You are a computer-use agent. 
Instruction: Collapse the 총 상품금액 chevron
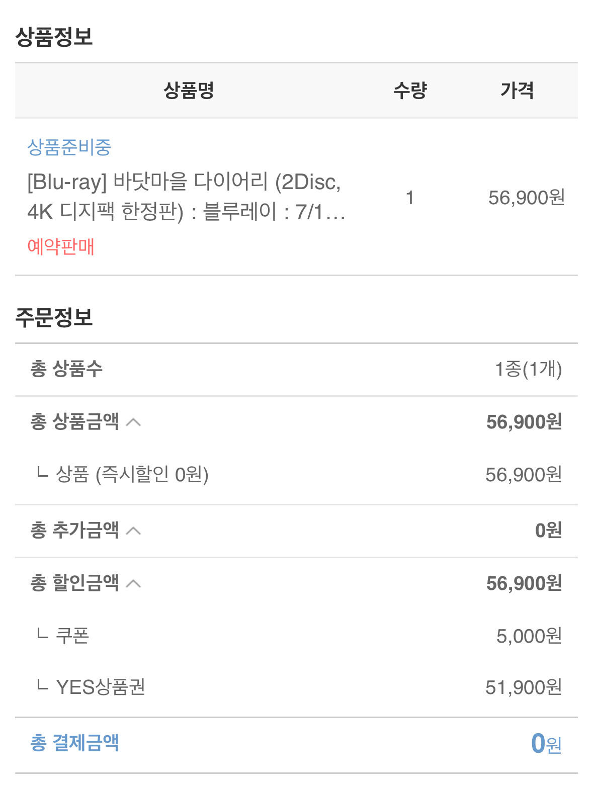tap(133, 422)
